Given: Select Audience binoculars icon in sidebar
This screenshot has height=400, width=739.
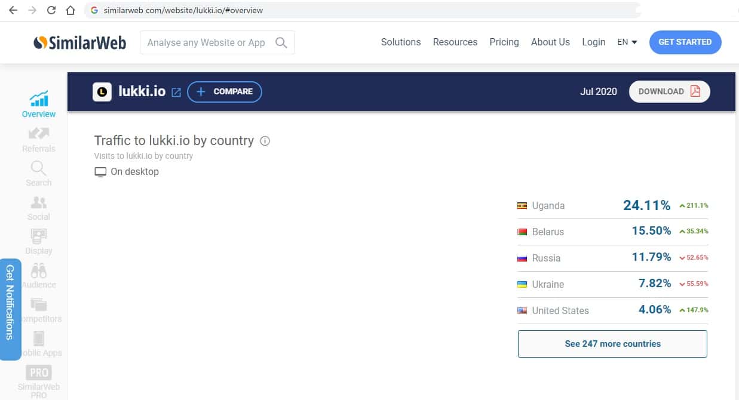Looking at the screenshot, I should [39, 271].
